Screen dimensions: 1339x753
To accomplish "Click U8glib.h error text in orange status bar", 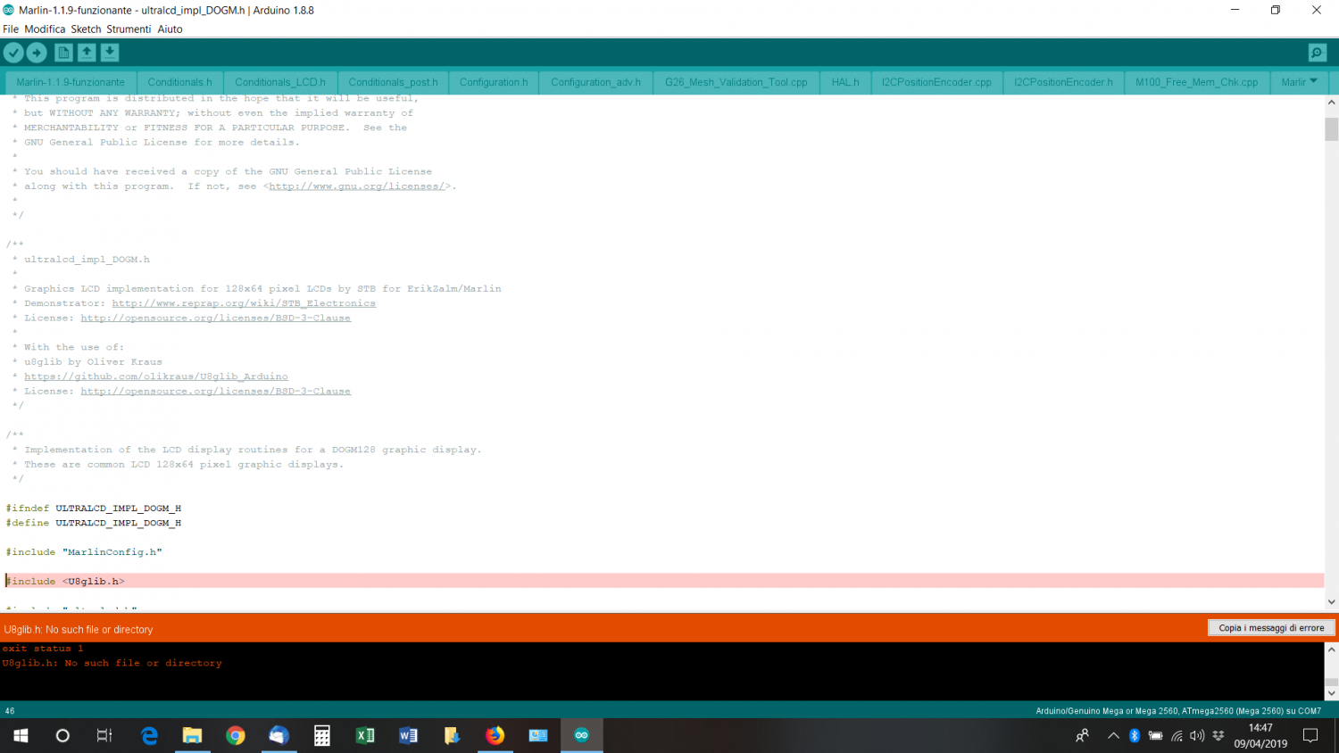I will click(x=79, y=629).
